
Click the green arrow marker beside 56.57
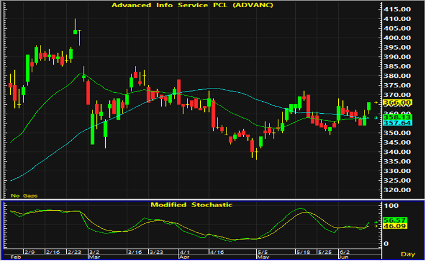(x=376, y=223)
